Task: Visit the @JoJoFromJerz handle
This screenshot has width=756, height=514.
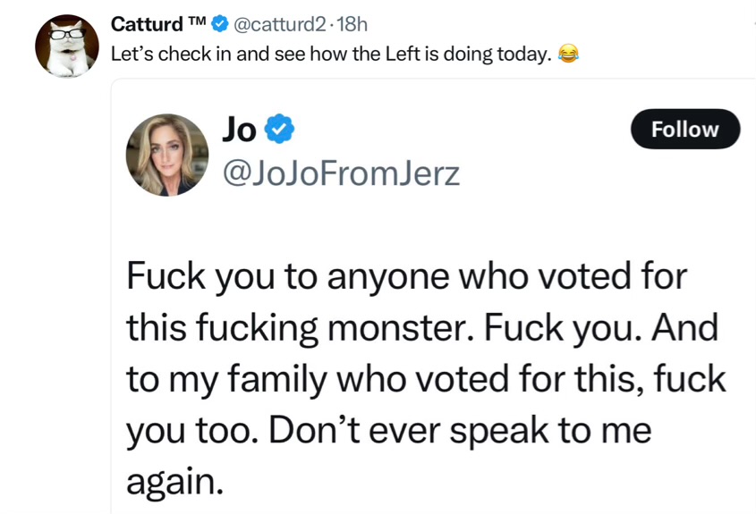Action: [x=340, y=172]
